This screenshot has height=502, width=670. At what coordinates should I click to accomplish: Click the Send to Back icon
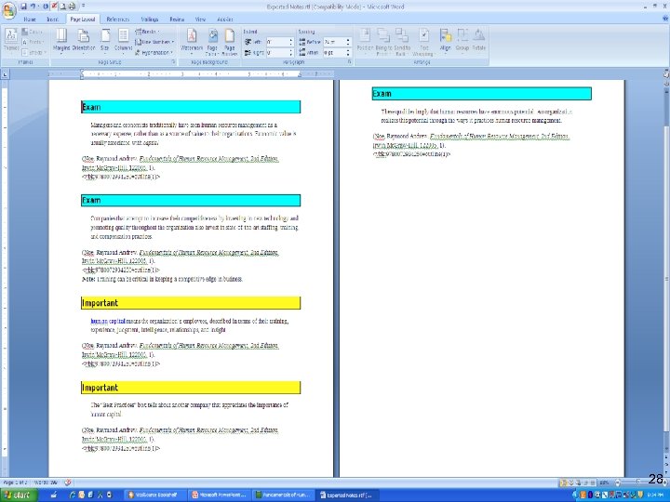click(x=402, y=42)
